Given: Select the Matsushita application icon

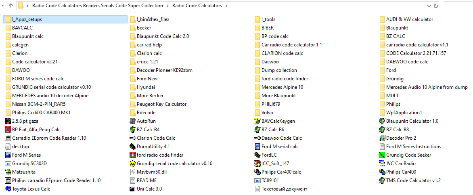Looking at the screenshot, I should pos(8,172).
